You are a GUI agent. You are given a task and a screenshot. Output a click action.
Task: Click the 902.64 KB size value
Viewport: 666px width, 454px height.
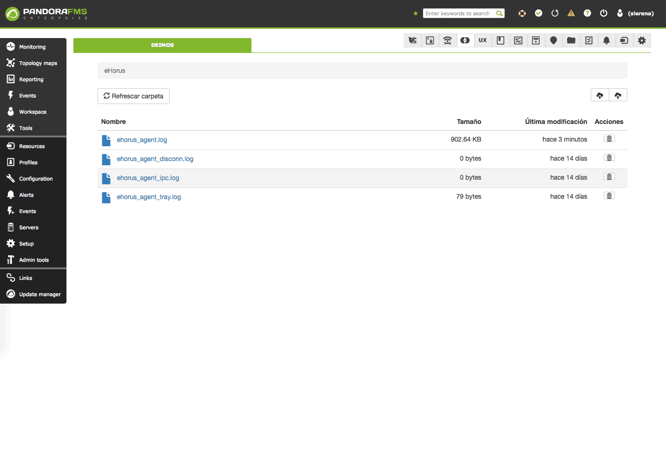pos(466,139)
